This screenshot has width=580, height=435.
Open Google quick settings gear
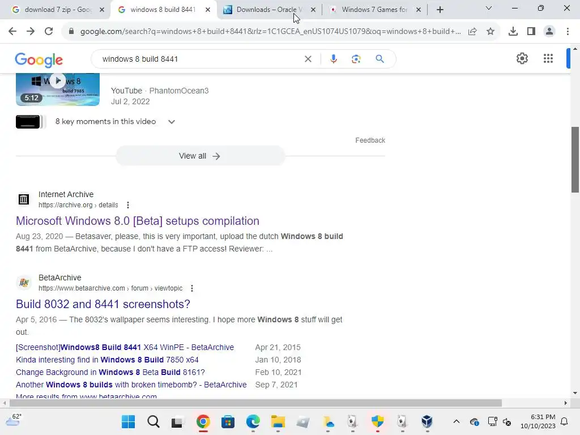pos(522,58)
